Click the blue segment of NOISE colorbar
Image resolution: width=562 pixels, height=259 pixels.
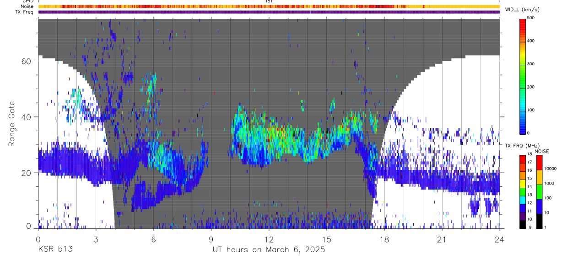tap(540, 206)
